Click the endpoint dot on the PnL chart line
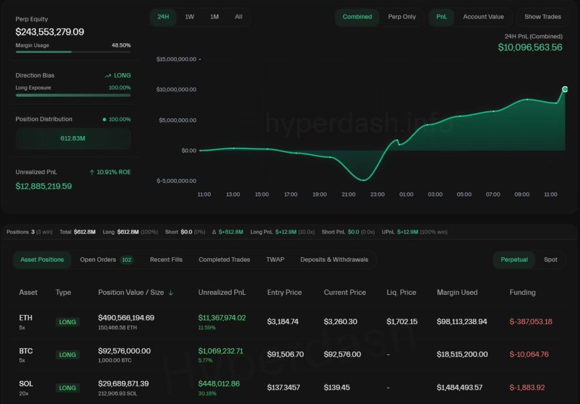Viewport: 580px width, 404px height. pyautogui.click(x=565, y=89)
